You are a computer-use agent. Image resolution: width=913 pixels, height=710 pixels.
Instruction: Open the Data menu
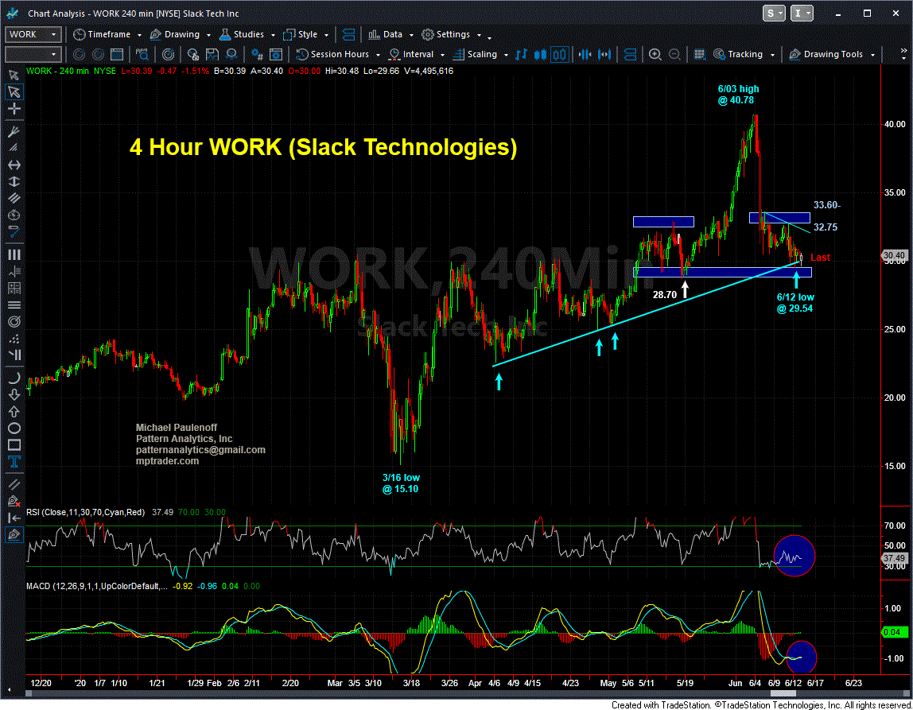390,34
